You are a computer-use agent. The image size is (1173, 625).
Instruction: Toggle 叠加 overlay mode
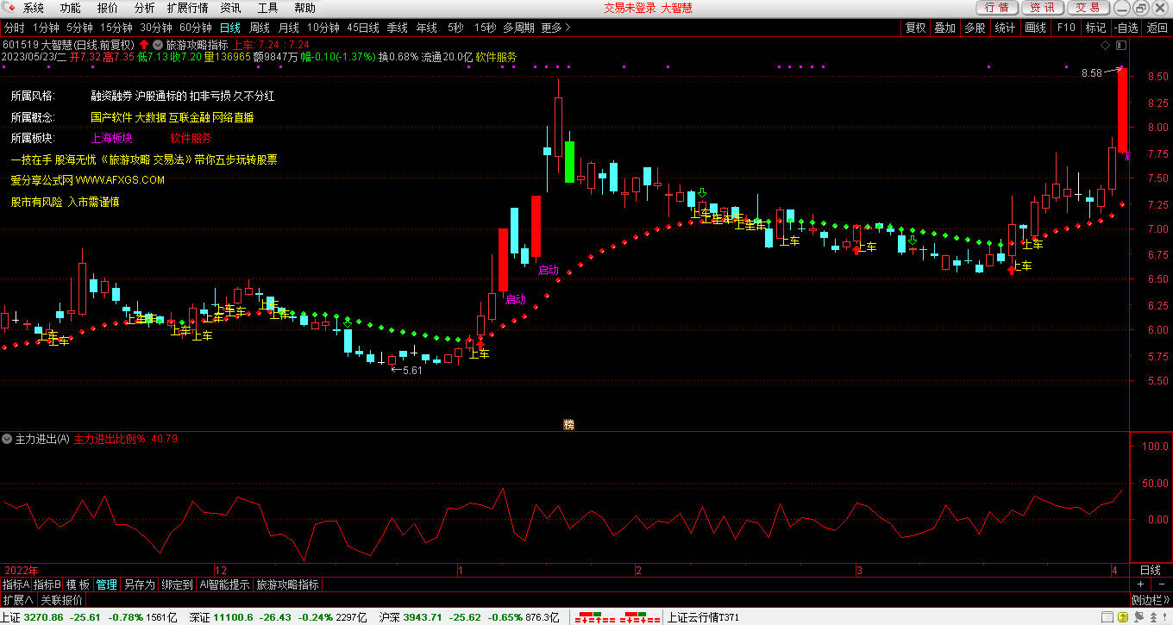click(944, 28)
